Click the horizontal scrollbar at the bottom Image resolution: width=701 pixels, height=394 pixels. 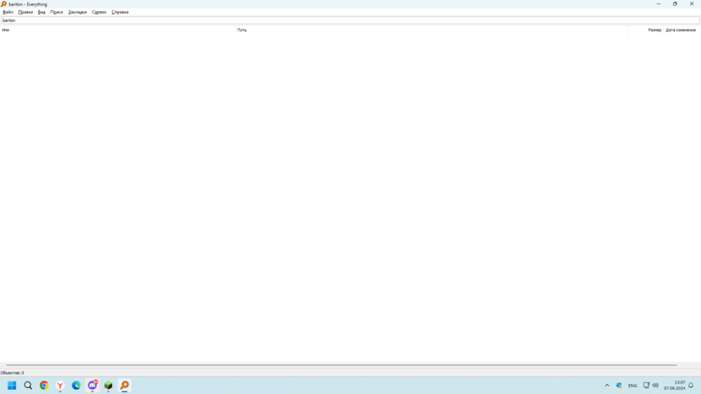tap(341, 365)
